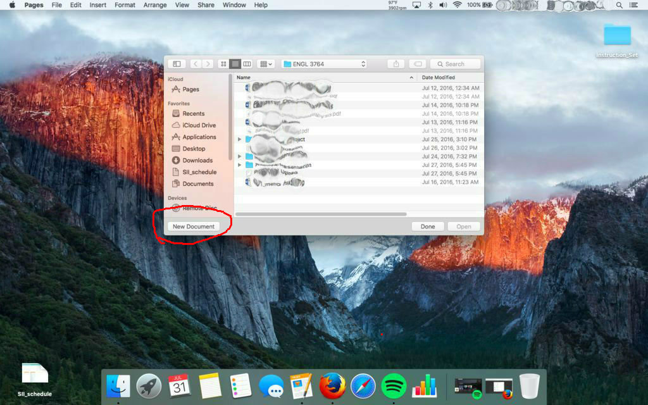648x405 pixels.
Task: Open Launchpad from the Dock
Action: (149, 386)
